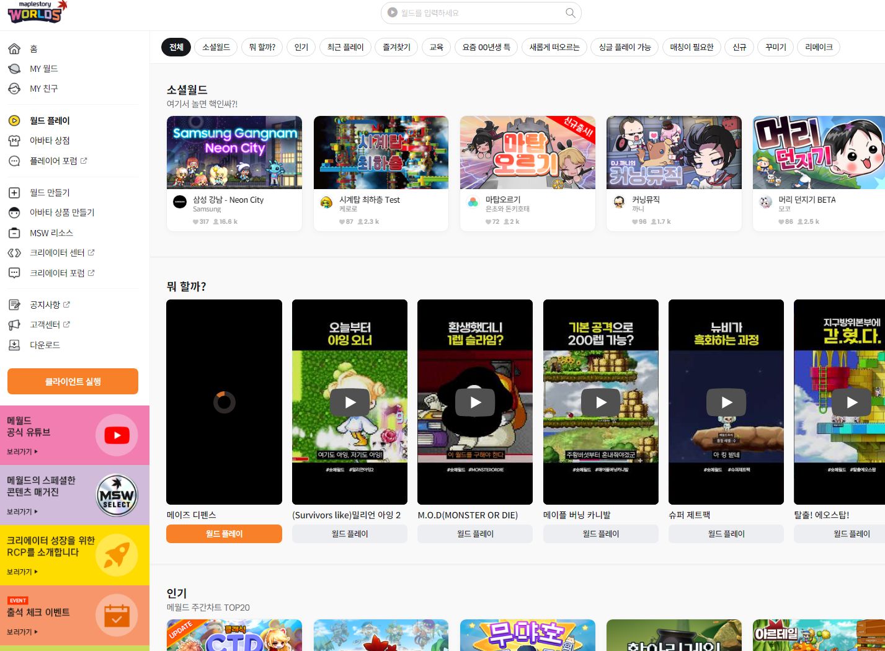Image resolution: width=885 pixels, height=651 pixels.
Task: Click the MSW Select badge icon
Action: [117, 495]
